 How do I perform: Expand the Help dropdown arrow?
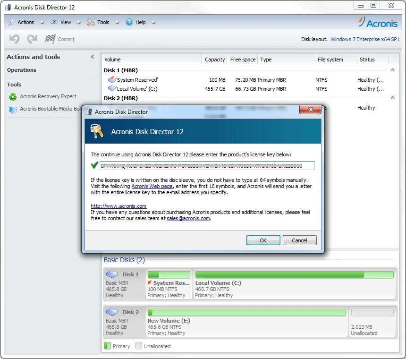click(x=153, y=23)
